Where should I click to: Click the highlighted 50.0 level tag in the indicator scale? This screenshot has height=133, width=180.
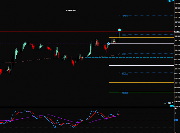[x=176, y=120]
